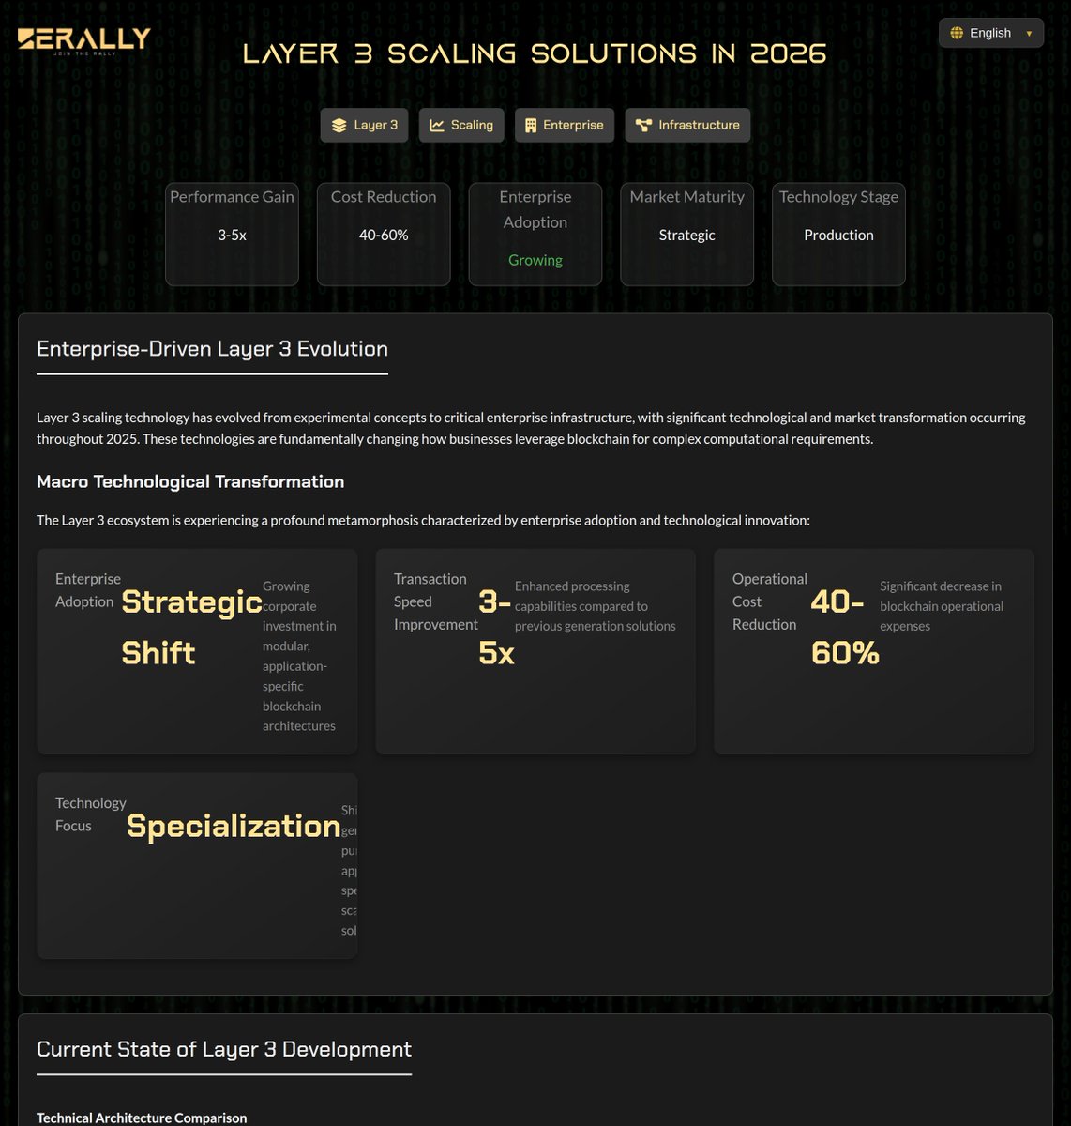Click the Current State of Layer 3 Development heading
The image size is (1071, 1126).
click(x=224, y=1049)
